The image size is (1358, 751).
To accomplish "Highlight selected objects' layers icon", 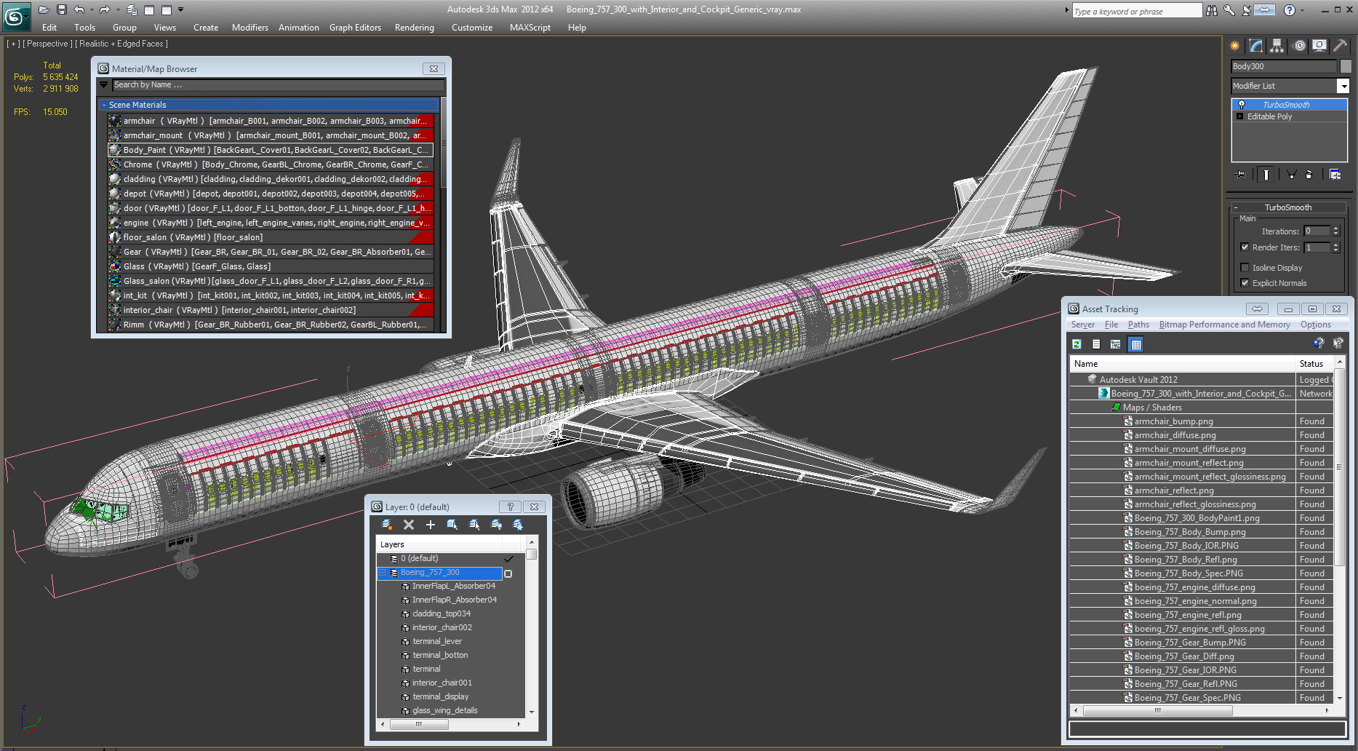I will tap(474, 525).
